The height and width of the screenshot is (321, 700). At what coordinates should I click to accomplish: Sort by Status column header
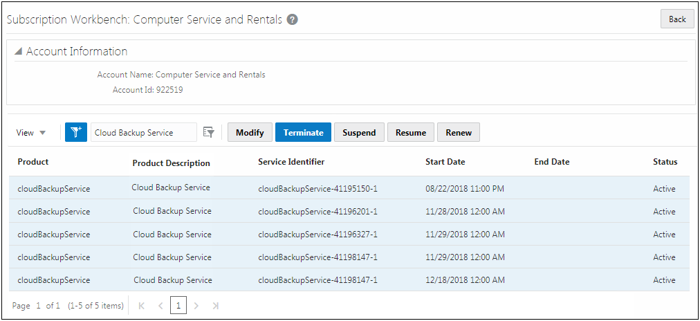665,162
